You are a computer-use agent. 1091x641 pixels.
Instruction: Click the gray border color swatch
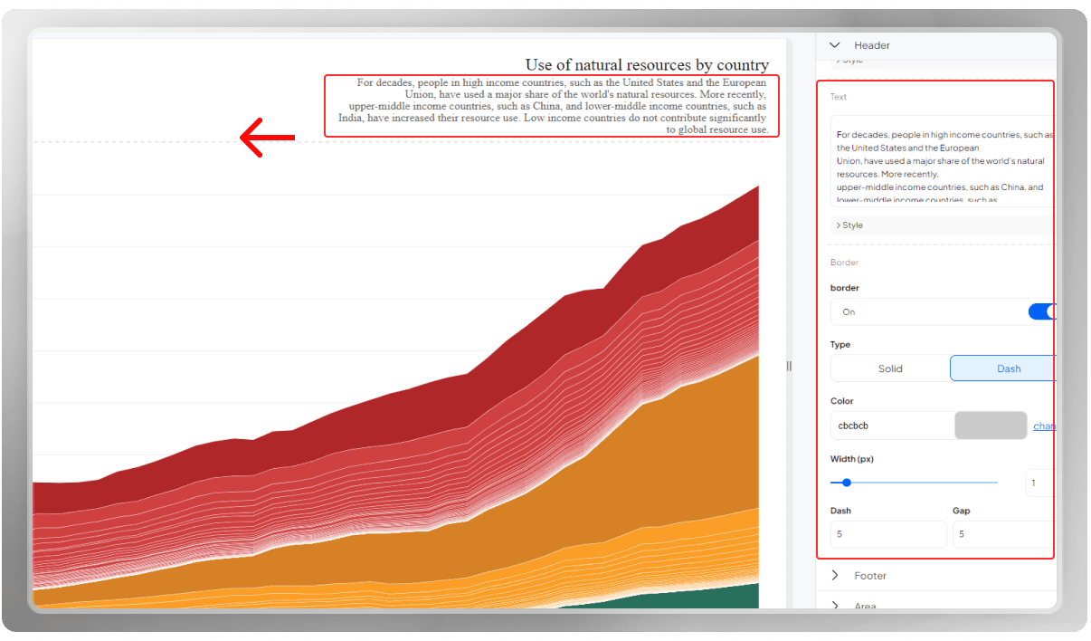(991, 425)
